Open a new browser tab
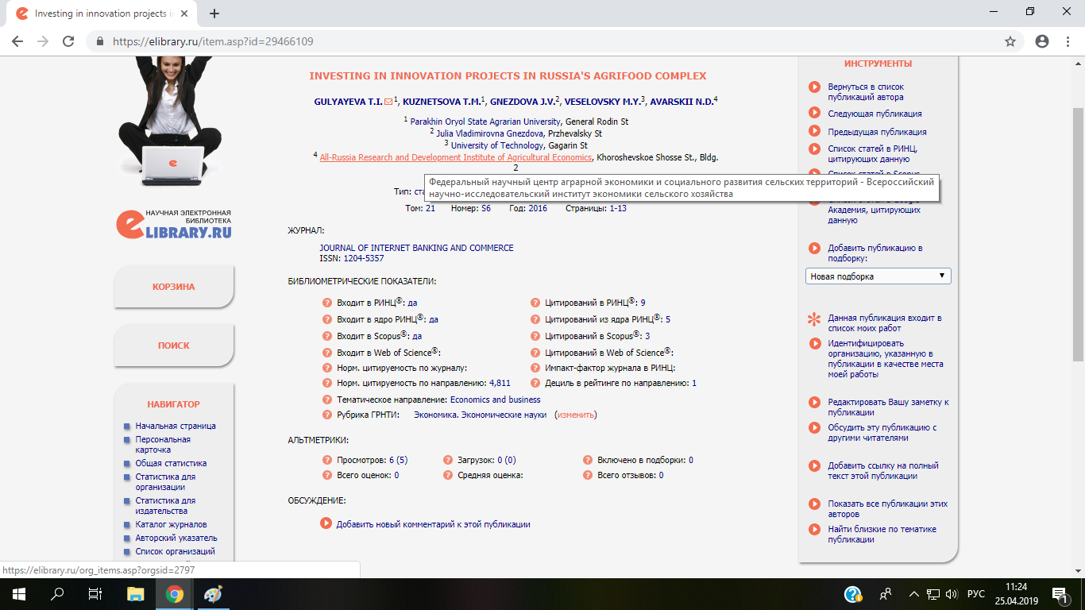This screenshot has width=1085, height=610. tap(214, 14)
